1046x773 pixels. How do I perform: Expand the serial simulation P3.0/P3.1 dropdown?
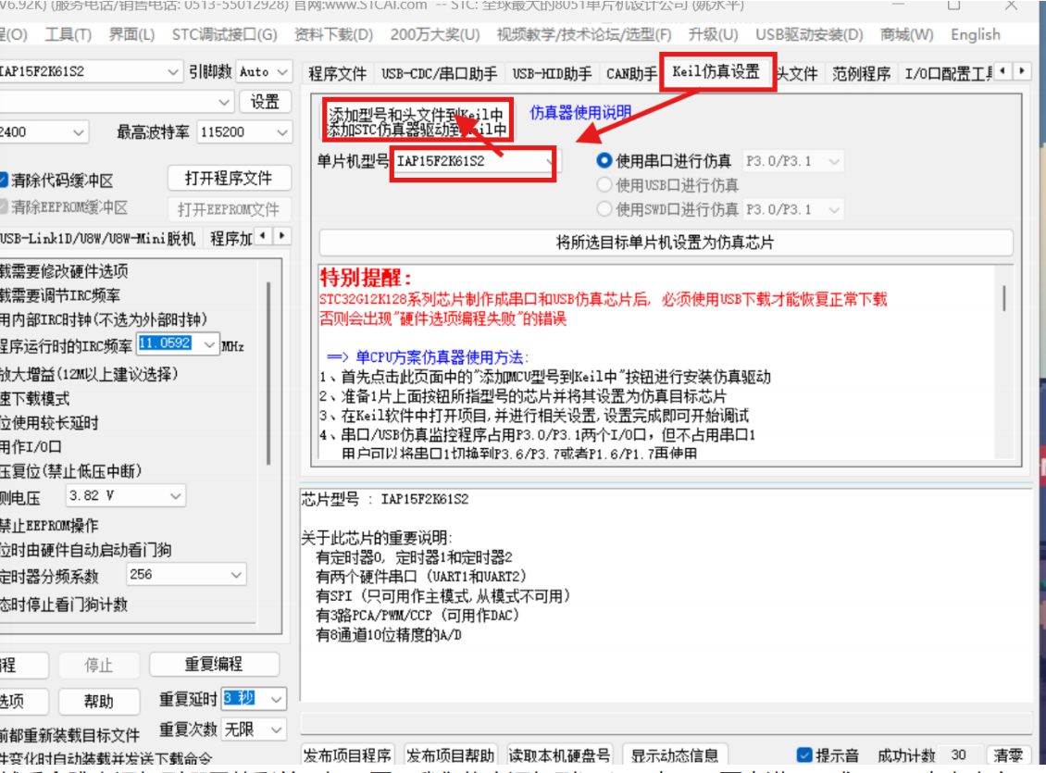point(833,161)
